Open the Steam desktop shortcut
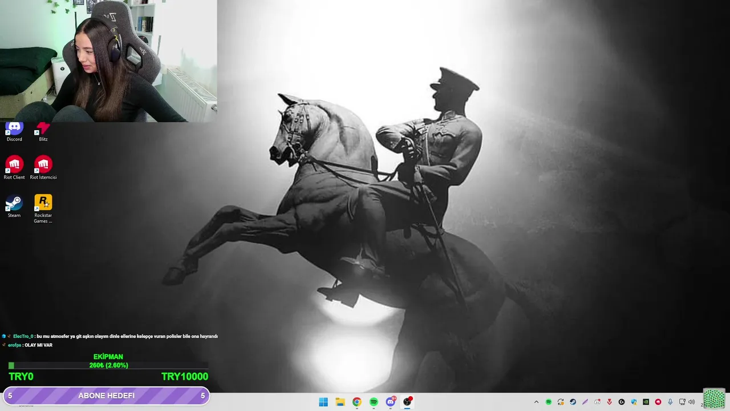 coord(14,206)
